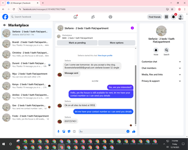Screen dimensions: 188x150
Task: Expand Privacy & support section
Action: [161, 81]
